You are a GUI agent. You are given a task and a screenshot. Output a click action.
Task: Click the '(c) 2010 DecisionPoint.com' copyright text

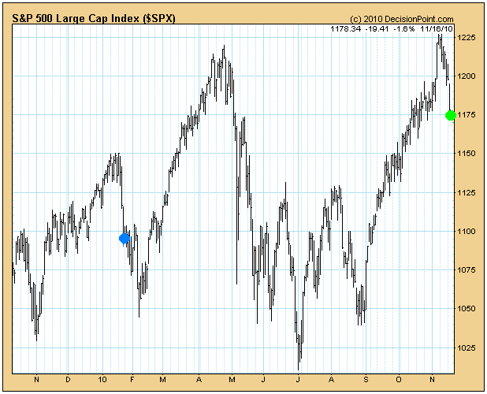click(x=402, y=19)
